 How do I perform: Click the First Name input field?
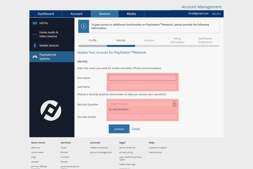click(x=143, y=78)
